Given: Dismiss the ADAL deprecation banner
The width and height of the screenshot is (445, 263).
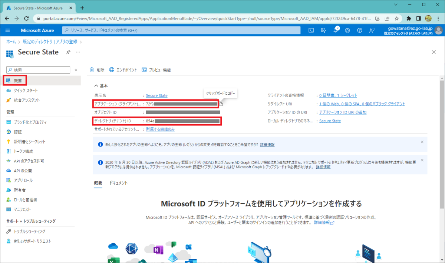Looking at the screenshot, I should [x=422, y=160].
